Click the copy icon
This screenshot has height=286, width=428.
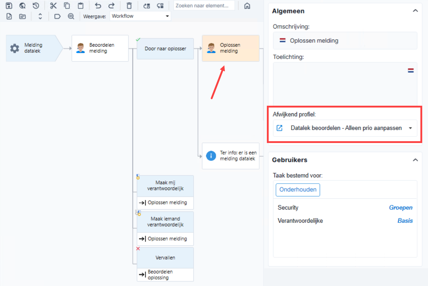(x=67, y=5)
